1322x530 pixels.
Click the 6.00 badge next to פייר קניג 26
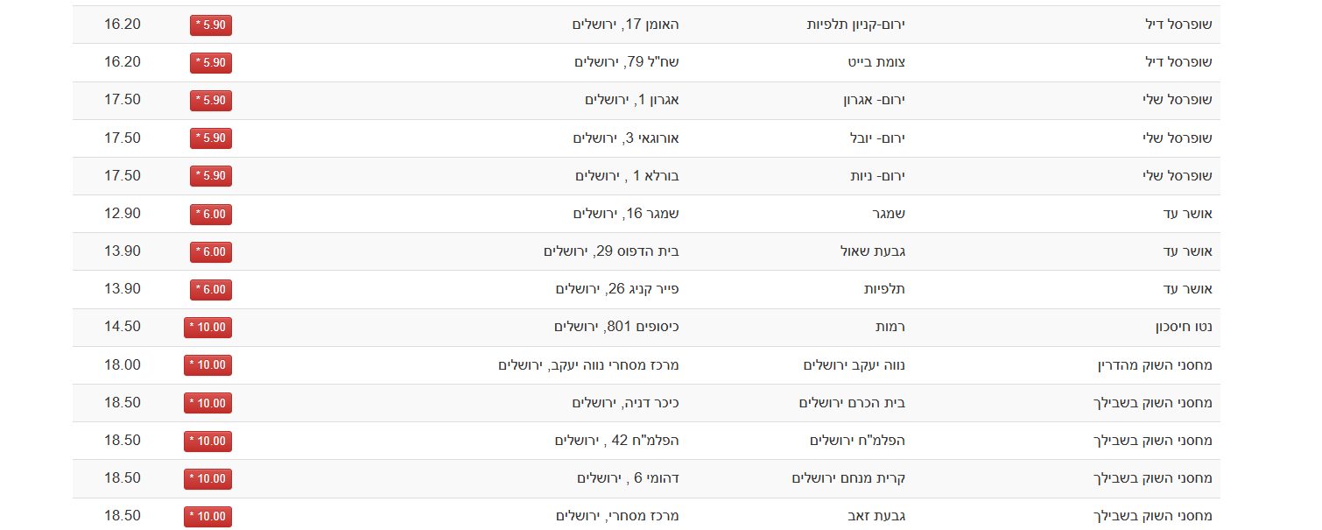[x=210, y=290]
